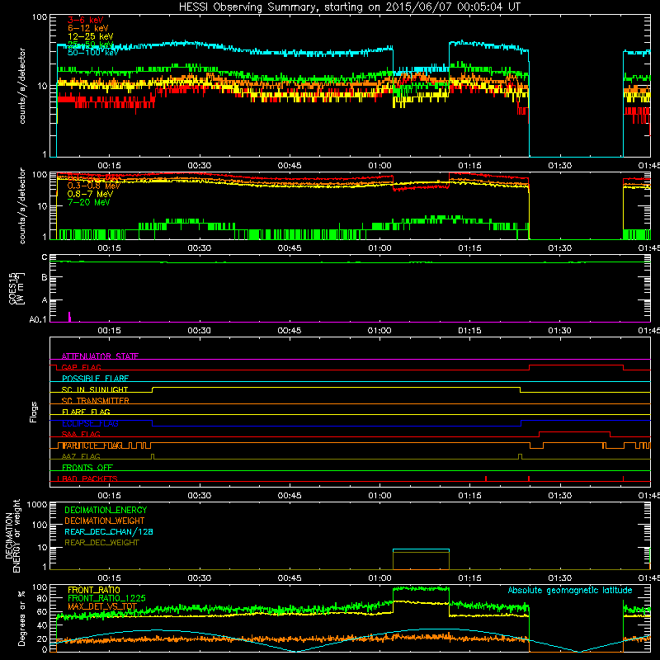The width and height of the screenshot is (660, 660).
Task: Click the 'Degrees or %' axis label
Action: [21, 619]
